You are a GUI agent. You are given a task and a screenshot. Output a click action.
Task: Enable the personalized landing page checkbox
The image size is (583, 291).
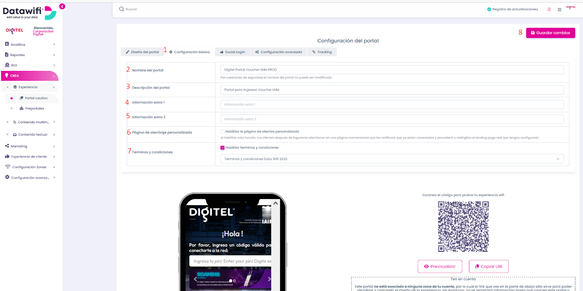click(222, 132)
